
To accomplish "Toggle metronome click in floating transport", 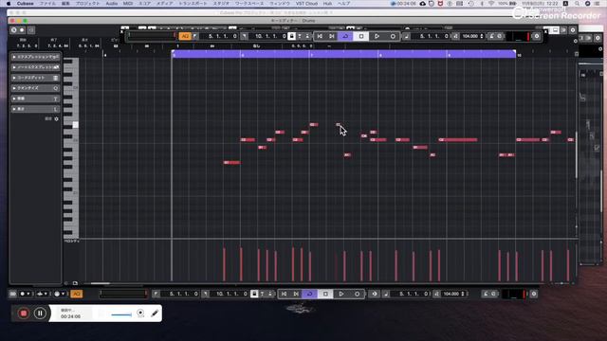I will (491, 36).
